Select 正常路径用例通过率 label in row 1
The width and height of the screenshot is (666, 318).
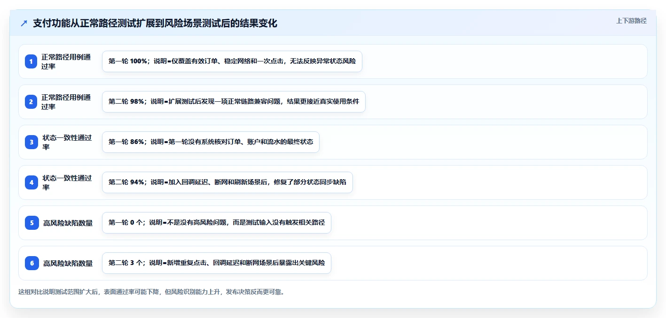[66, 61]
